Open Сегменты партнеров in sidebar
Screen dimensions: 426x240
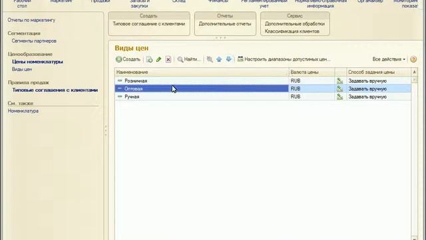click(34, 41)
